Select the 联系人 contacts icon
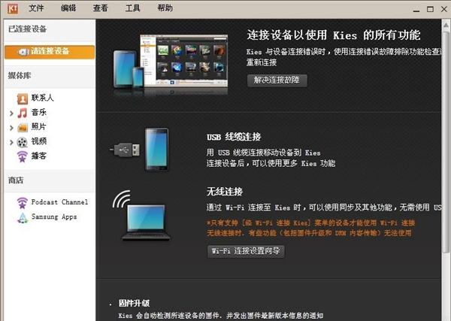 (23, 98)
